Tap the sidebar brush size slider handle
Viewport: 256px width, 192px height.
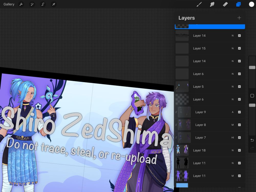[252, 67]
